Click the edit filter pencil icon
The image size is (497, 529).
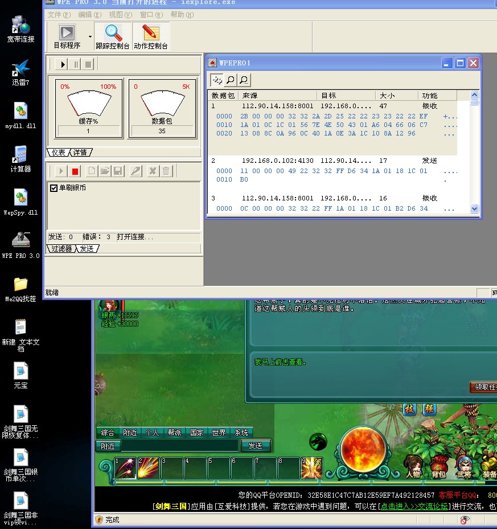pos(135,171)
